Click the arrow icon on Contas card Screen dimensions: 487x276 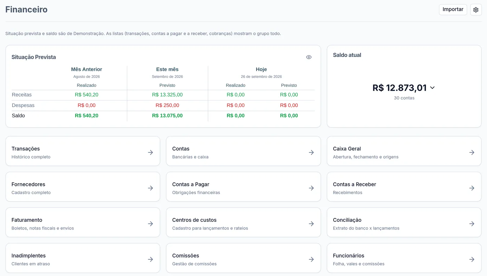pyautogui.click(x=311, y=152)
